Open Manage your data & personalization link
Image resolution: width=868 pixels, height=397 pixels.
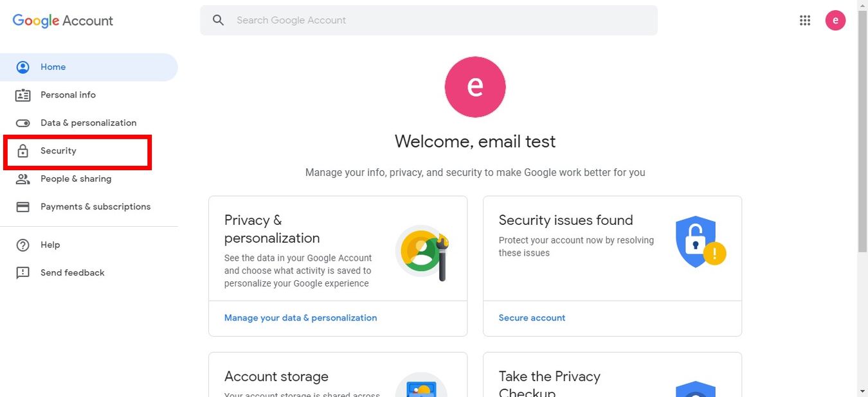click(300, 318)
